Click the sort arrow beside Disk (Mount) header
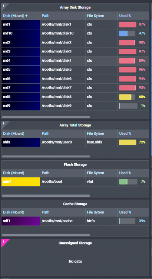 tap(26, 16)
